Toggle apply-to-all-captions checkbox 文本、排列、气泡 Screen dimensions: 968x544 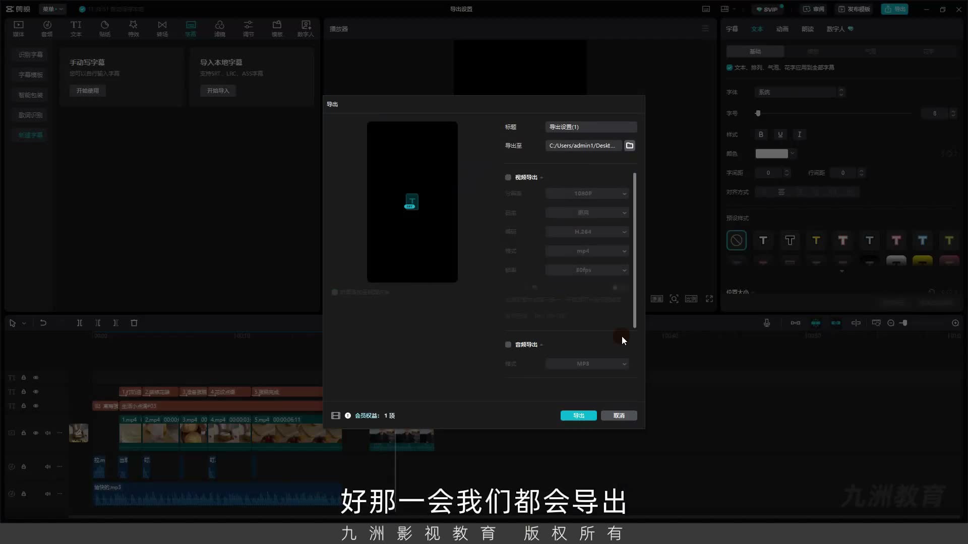tap(730, 67)
